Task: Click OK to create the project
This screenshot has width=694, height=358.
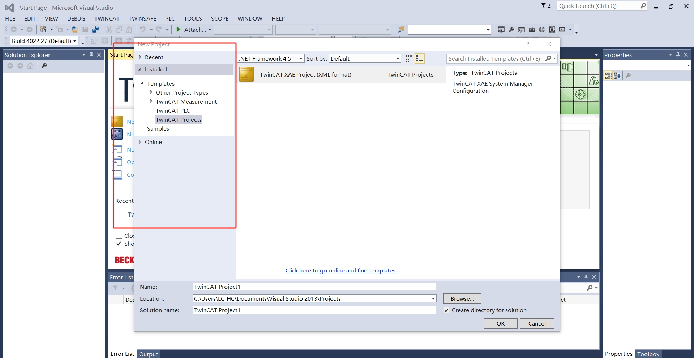Action: pos(500,323)
